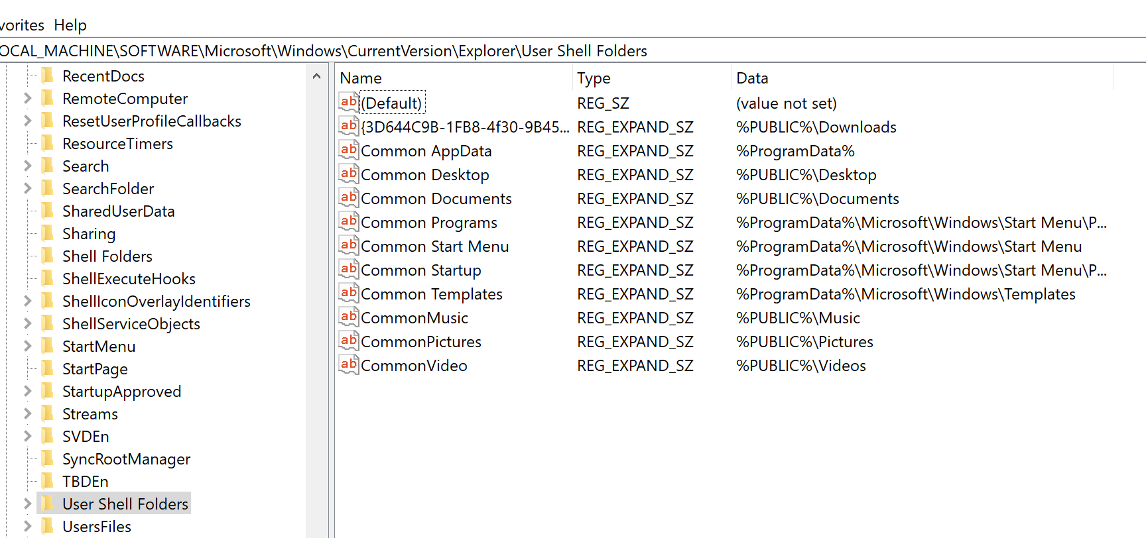Expand the RemoteComputer key
This screenshot has height=538, width=1146.
click(x=27, y=98)
